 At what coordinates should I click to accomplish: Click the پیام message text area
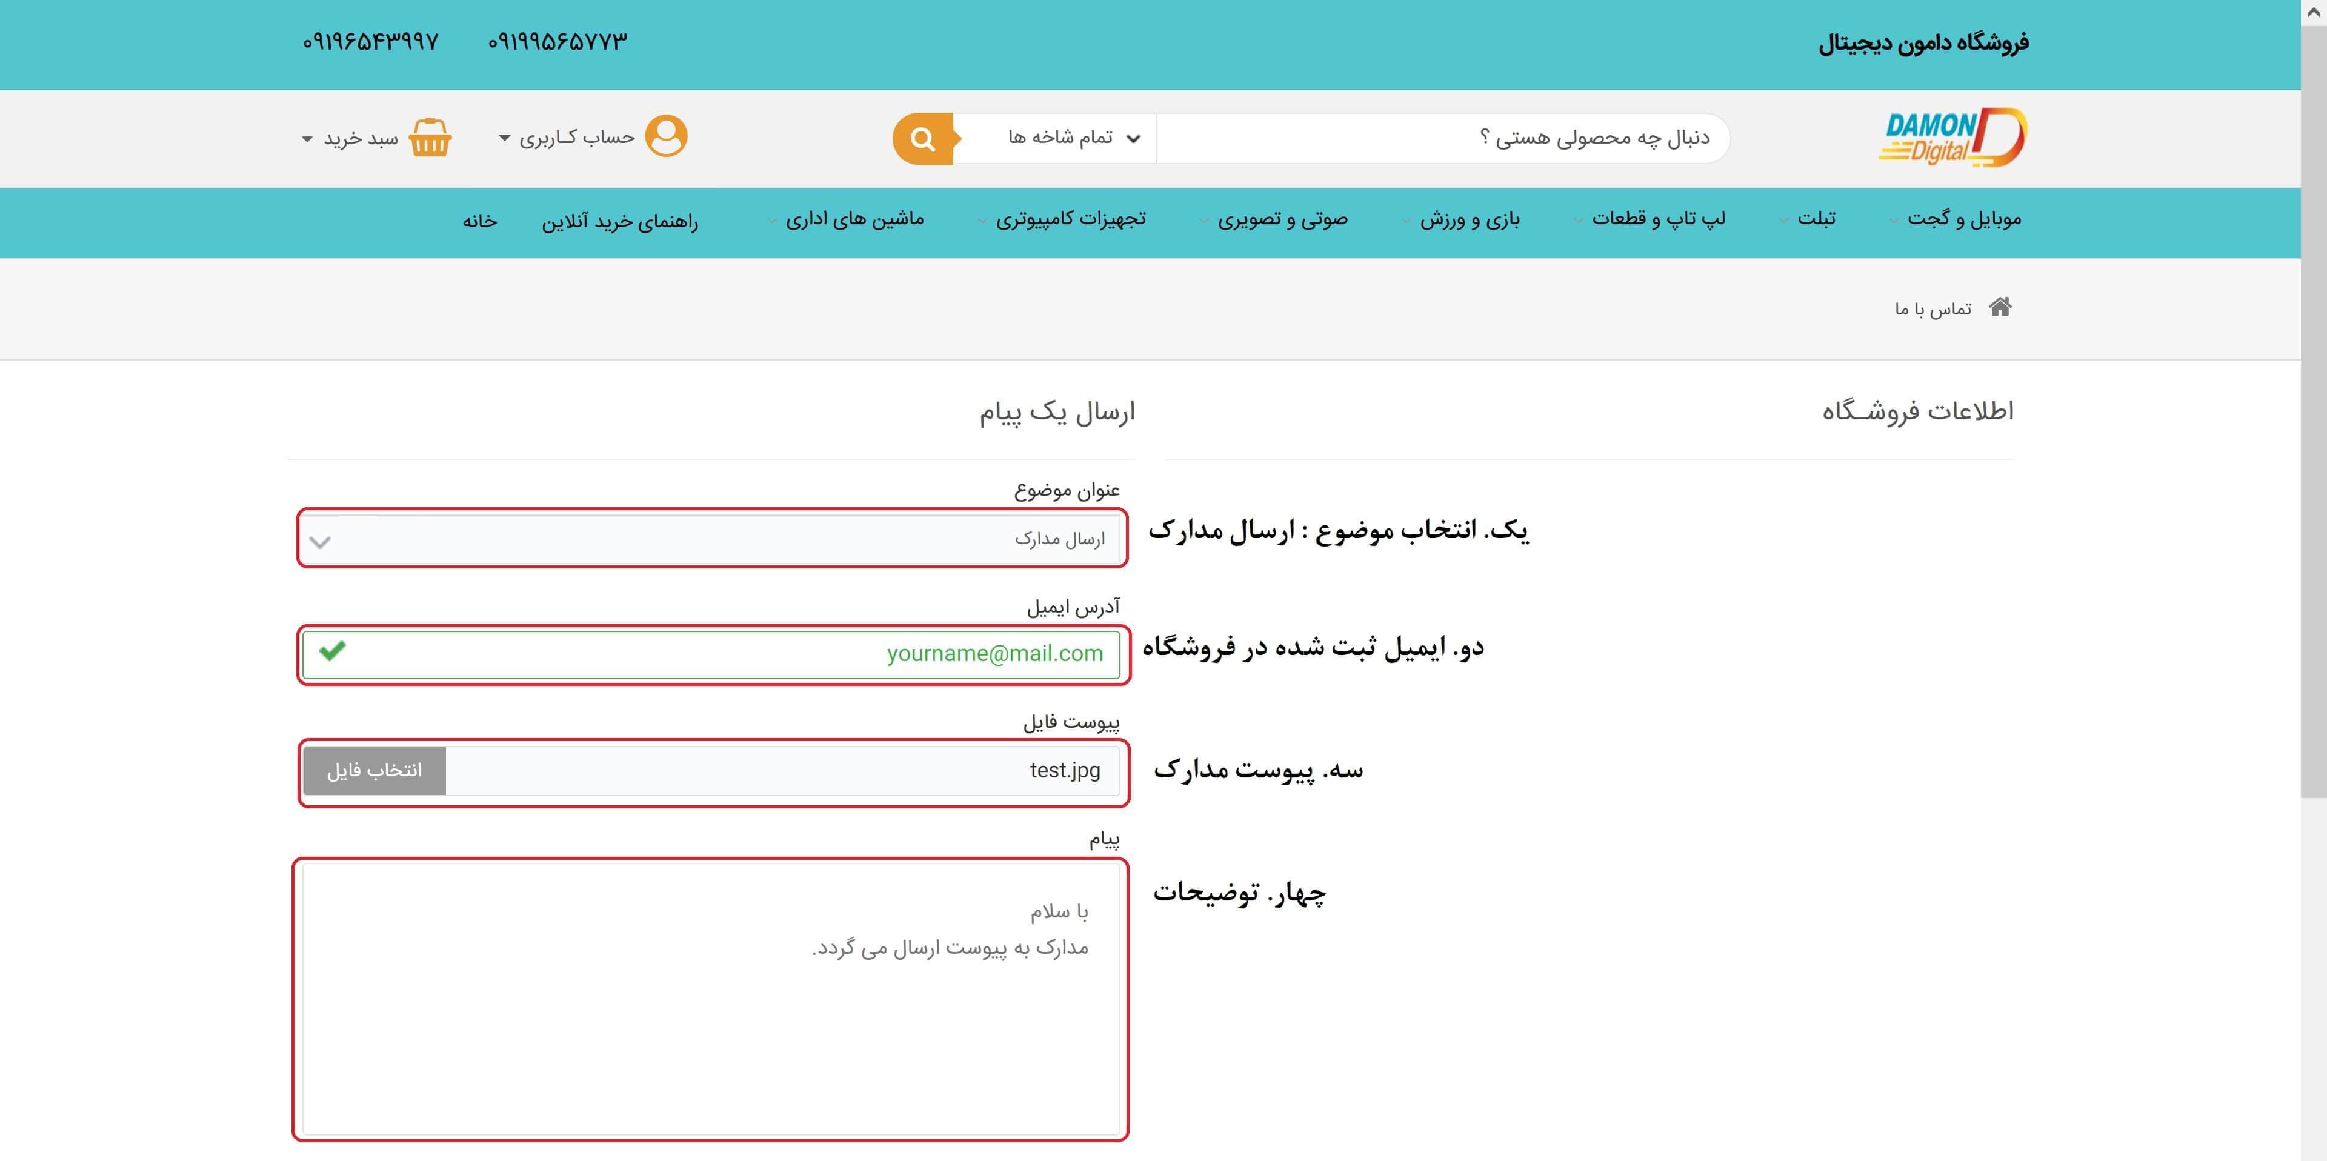tap(712, 999)
